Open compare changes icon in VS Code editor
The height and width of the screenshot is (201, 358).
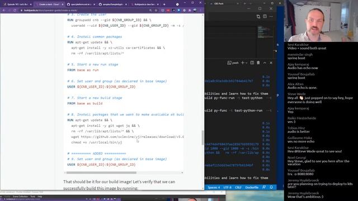pyautogui.click(x=258, y=16)
